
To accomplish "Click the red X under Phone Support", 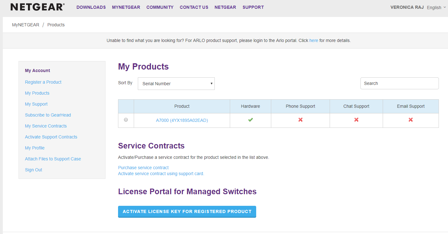I will [x=300, y=120].
